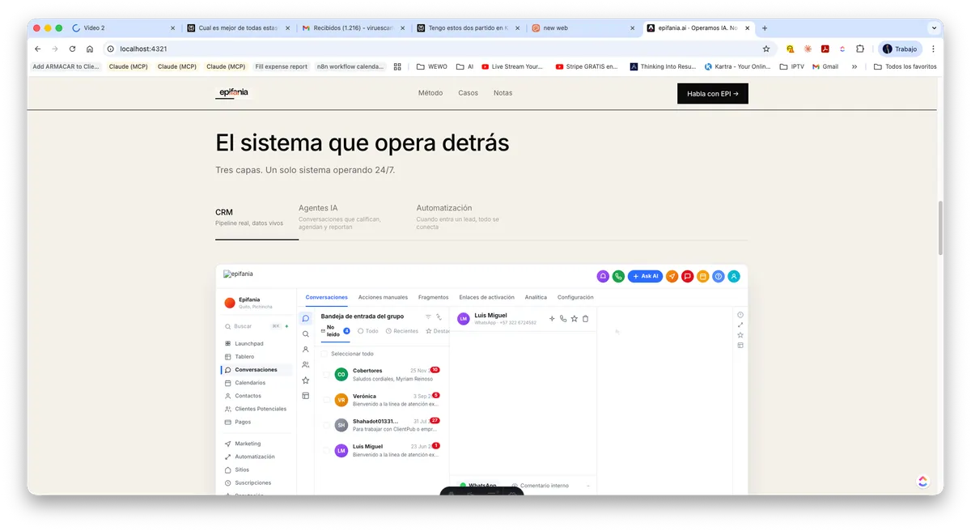
Task: Click the magnifier icon in inbox rail
Action: click(x=305, y=334)
